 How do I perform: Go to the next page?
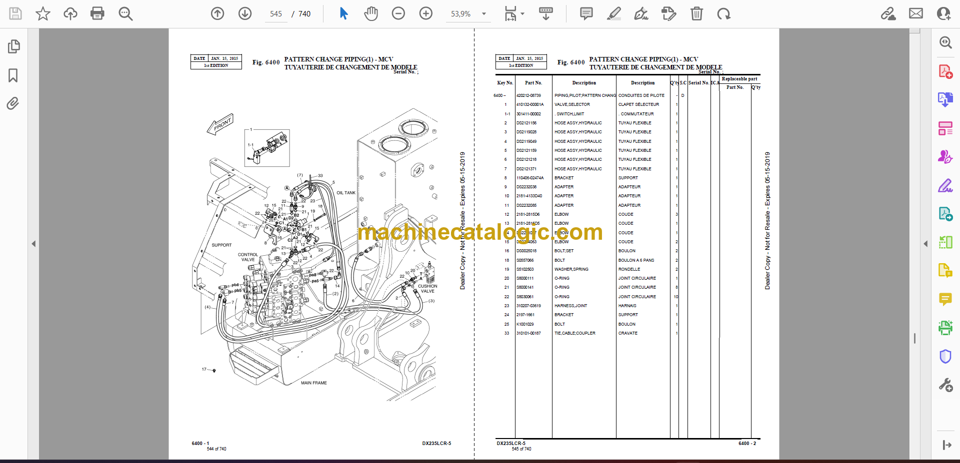(245, 13)
